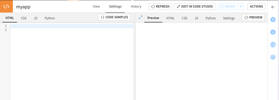Image resolution: width=279 pixels, height=100 pixels.
Task: Click the REFRESH button
Action: click(x=160, y=7)
